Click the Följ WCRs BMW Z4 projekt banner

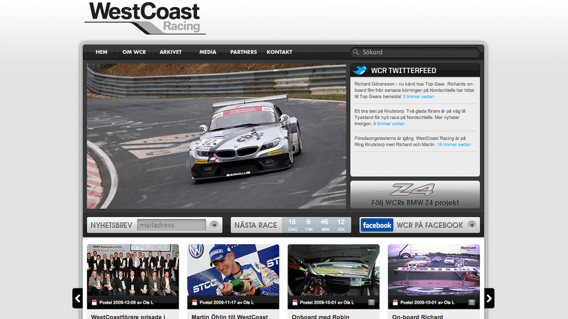coord(415,194)
